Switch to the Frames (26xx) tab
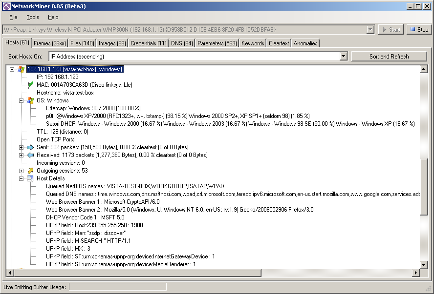 coord(50,43)
